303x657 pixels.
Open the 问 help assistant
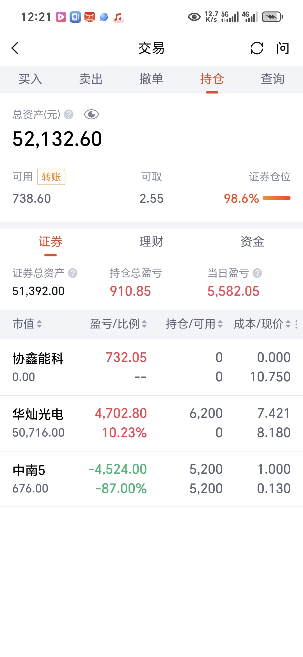(x=283, y=48)
